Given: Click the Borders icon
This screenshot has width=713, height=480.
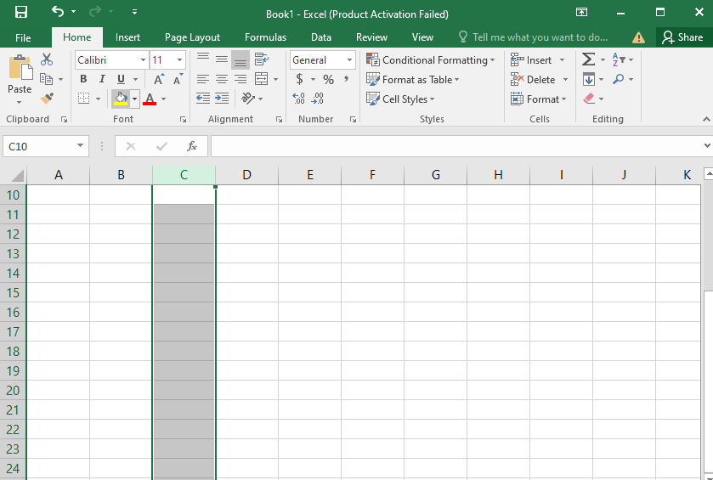Looking at the screenshot, I should (x=83, y=99).
